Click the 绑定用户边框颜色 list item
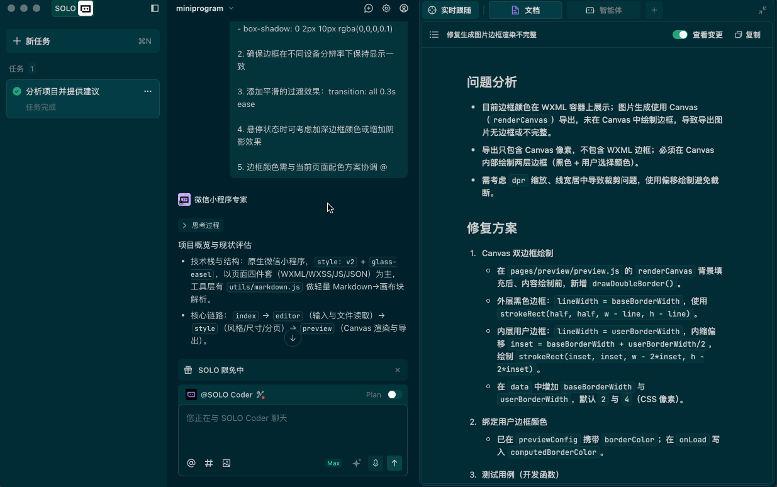 point(514,422)
